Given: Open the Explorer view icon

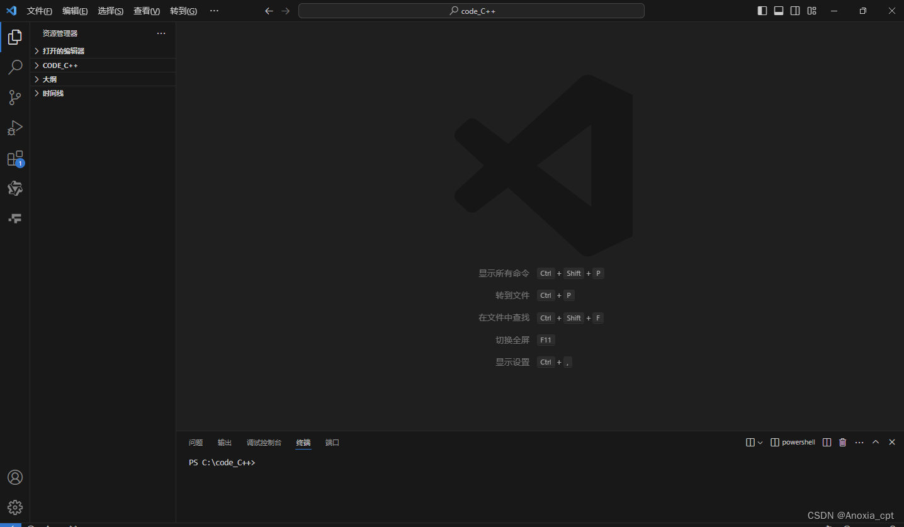Looking at the screenshot, I should (15, 37).
